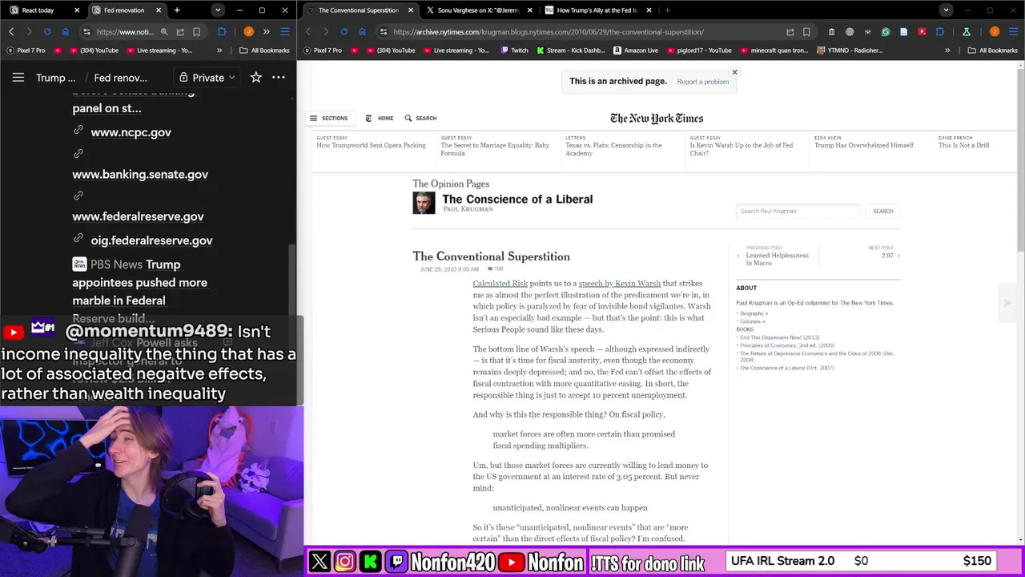
Task: Close 'How Trump's Ally at the Fed' tab
Action: (x=649, y=10)
